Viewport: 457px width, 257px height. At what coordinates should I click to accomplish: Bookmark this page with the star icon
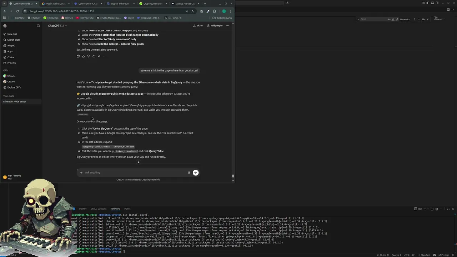(x=192, y=11)
